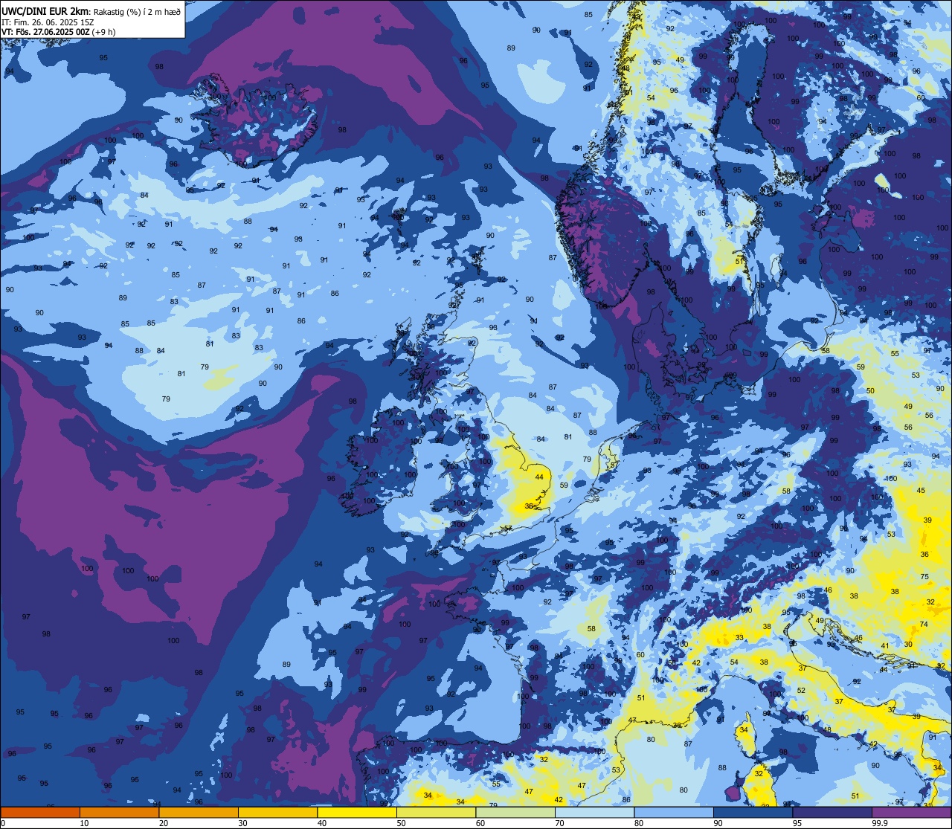Click legend tick label "70"

coord(559,823)
